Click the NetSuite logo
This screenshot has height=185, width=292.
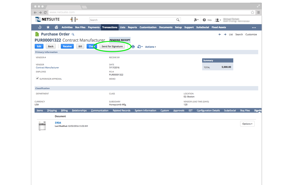[48, 19]
